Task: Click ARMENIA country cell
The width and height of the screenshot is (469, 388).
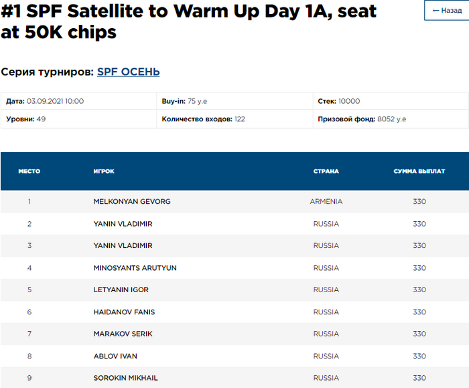Action: tap(326, 202)
